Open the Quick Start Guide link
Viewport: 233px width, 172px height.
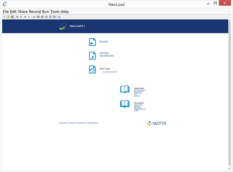[138, 91]
